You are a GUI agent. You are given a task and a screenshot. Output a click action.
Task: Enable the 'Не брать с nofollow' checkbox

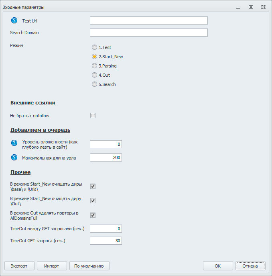[x=93, y=116]
